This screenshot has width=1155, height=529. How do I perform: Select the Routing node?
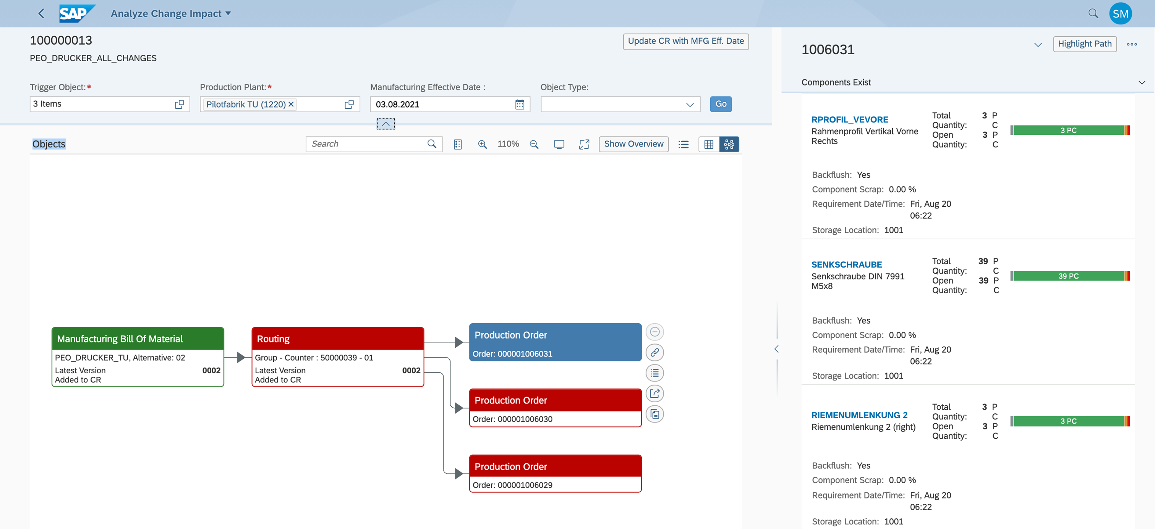click(338, 357)
